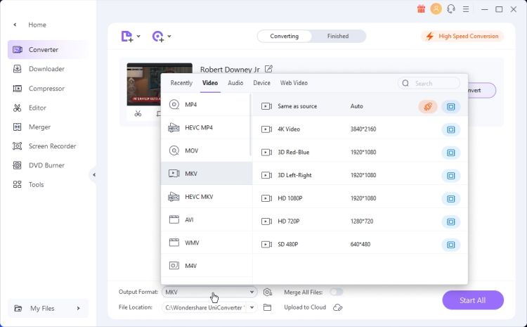Open the user account avatar
The image size is (527, 327).
(436, 9)
